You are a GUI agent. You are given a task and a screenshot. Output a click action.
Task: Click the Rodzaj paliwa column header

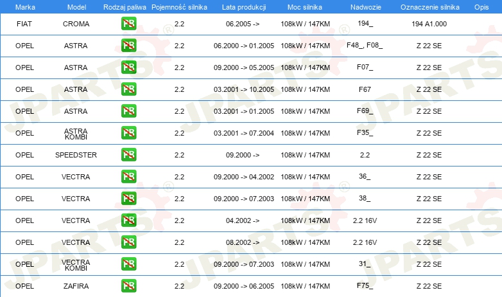click(125, 7)
